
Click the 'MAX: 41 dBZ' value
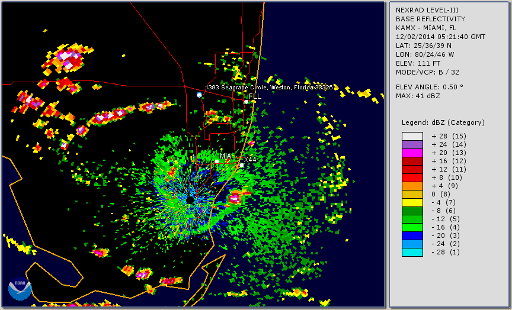(418, 96)
